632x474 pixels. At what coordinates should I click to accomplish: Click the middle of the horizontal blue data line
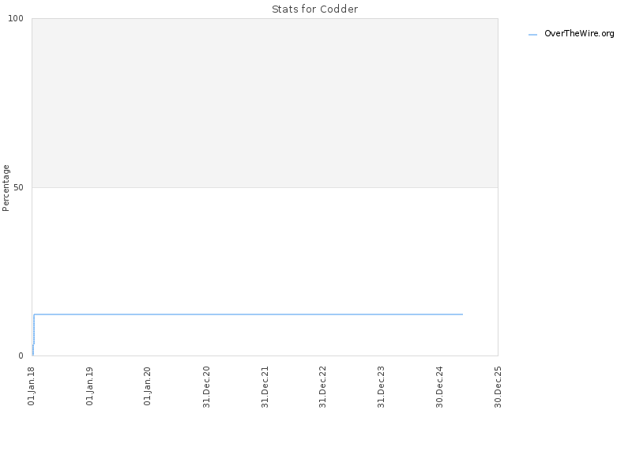click(248, 314)
